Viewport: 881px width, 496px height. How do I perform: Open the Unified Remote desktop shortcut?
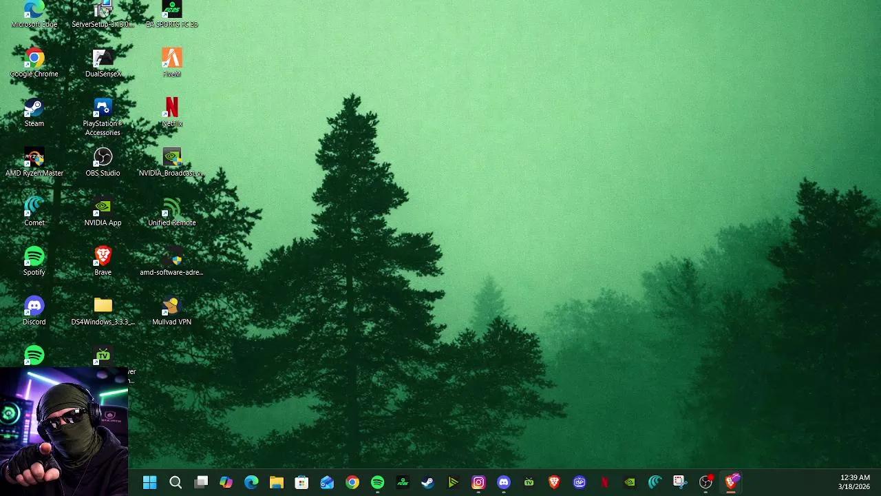pyautogui.click(x=172, y=211)
